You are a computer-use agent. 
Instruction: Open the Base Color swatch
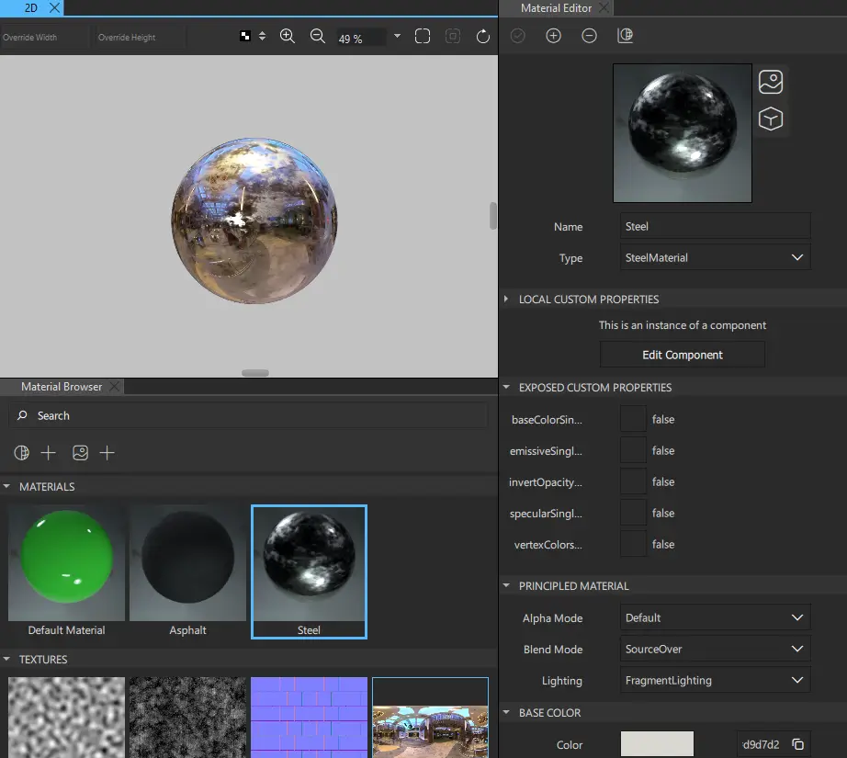pyautogui.click(x=656, y=743)
